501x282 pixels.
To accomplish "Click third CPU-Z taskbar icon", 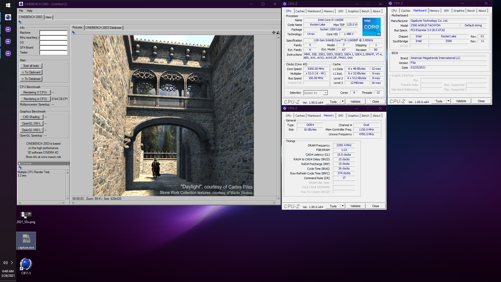I will (8, 54).
